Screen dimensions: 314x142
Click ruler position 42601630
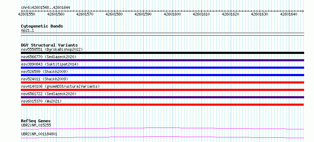[260, 14]
